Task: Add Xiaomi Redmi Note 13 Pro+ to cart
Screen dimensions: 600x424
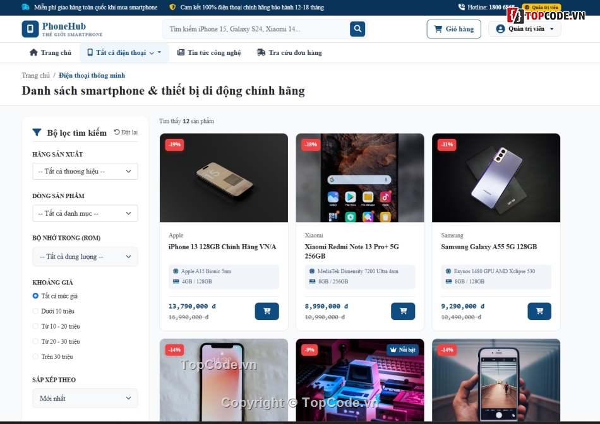Action: coord(403,311)
